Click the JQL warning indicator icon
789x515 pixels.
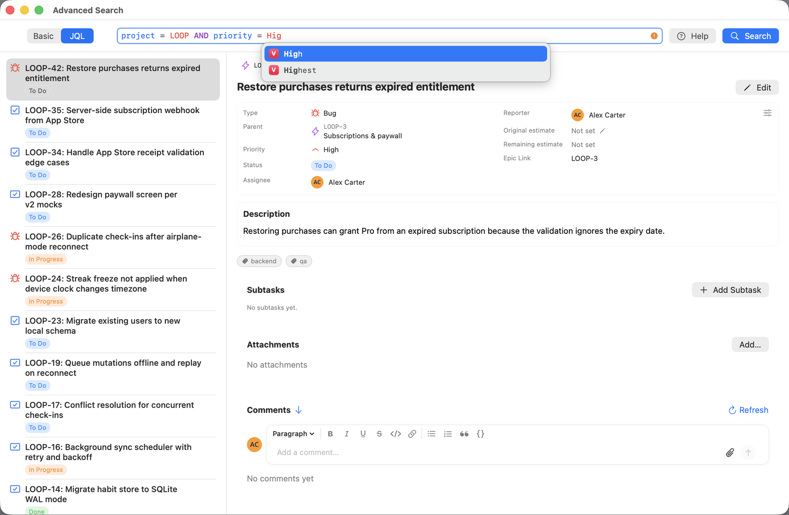coord(654,36)
